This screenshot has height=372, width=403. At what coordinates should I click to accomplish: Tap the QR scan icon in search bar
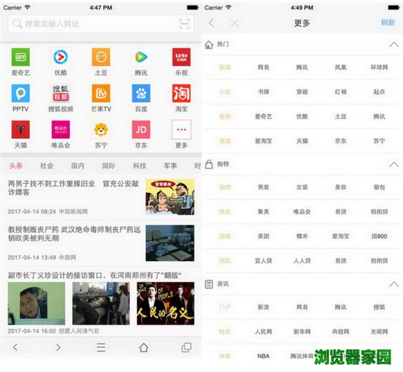point(184,24)
